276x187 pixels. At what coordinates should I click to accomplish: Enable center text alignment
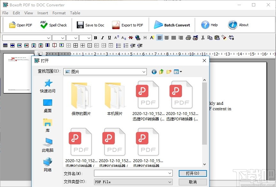167,37
